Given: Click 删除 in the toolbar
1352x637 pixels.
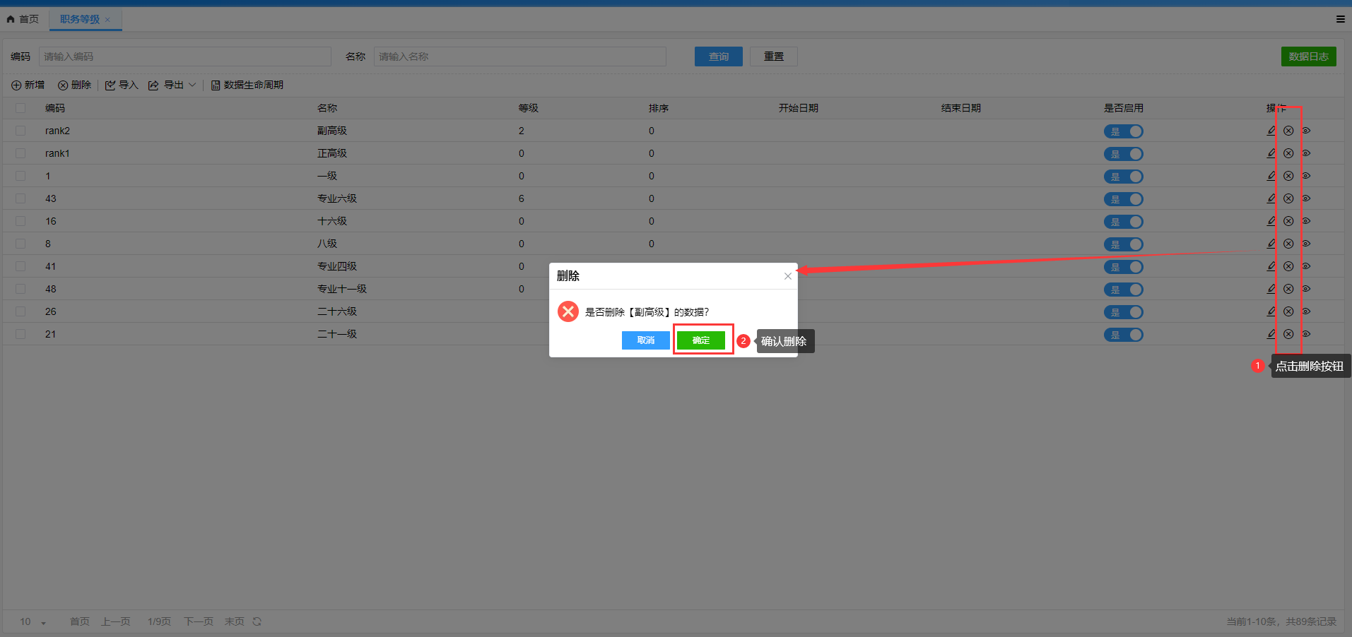Looking at the screenshot, I should click(x=75, y=85).
